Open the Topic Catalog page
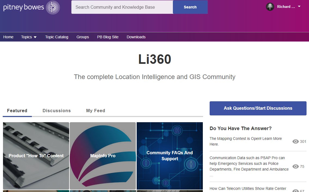 click(57, 37)
